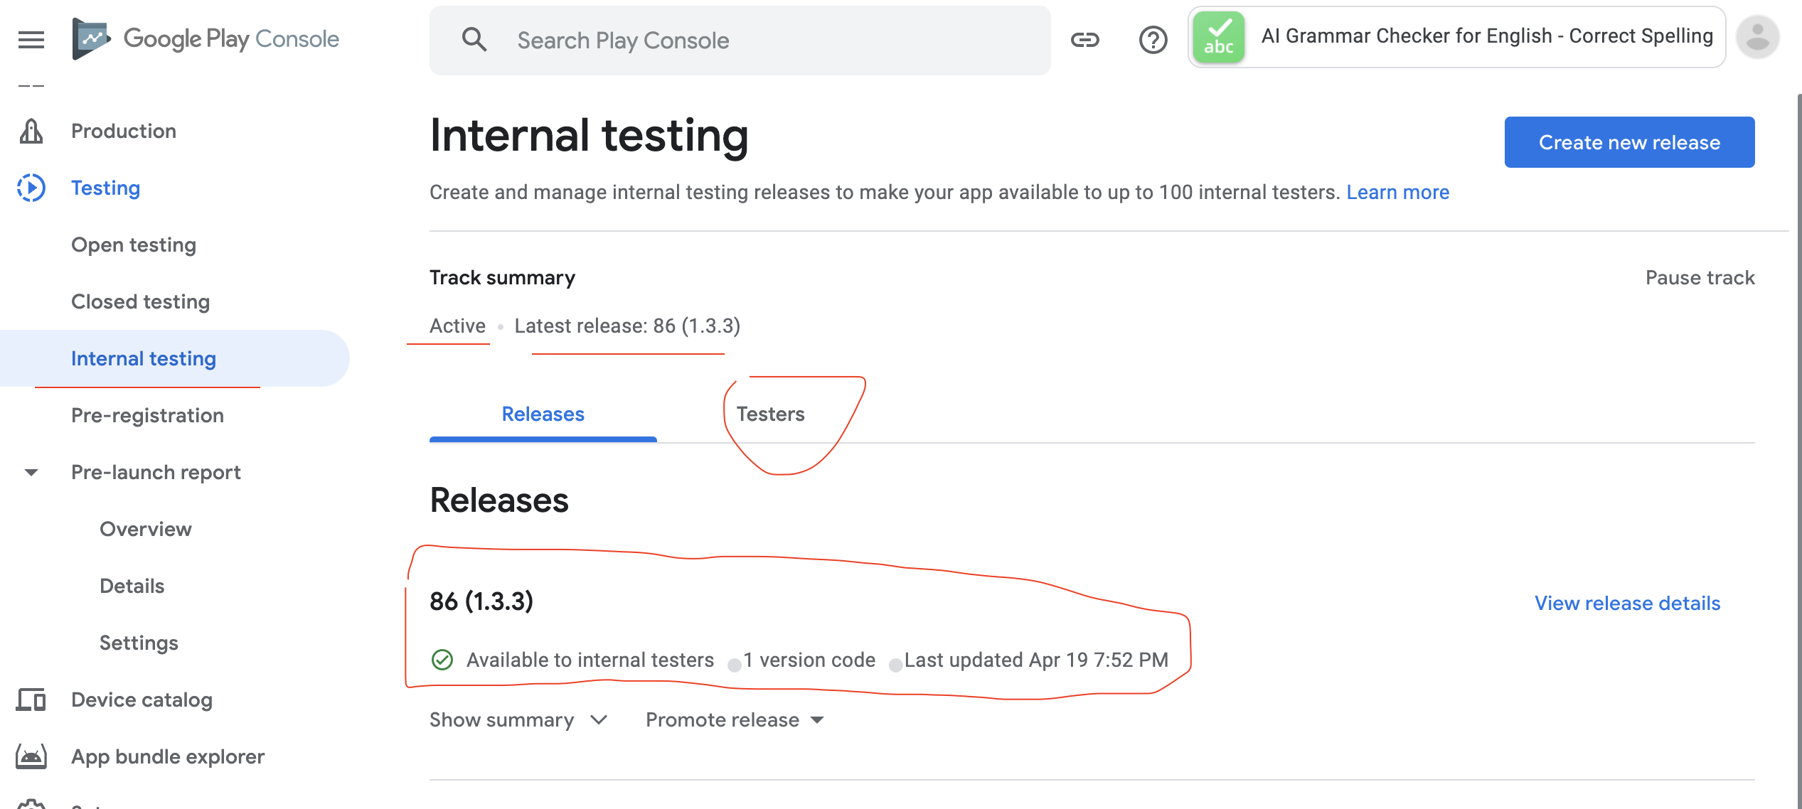
Task: Open the Learn more link
Action: pos(1397,191)
